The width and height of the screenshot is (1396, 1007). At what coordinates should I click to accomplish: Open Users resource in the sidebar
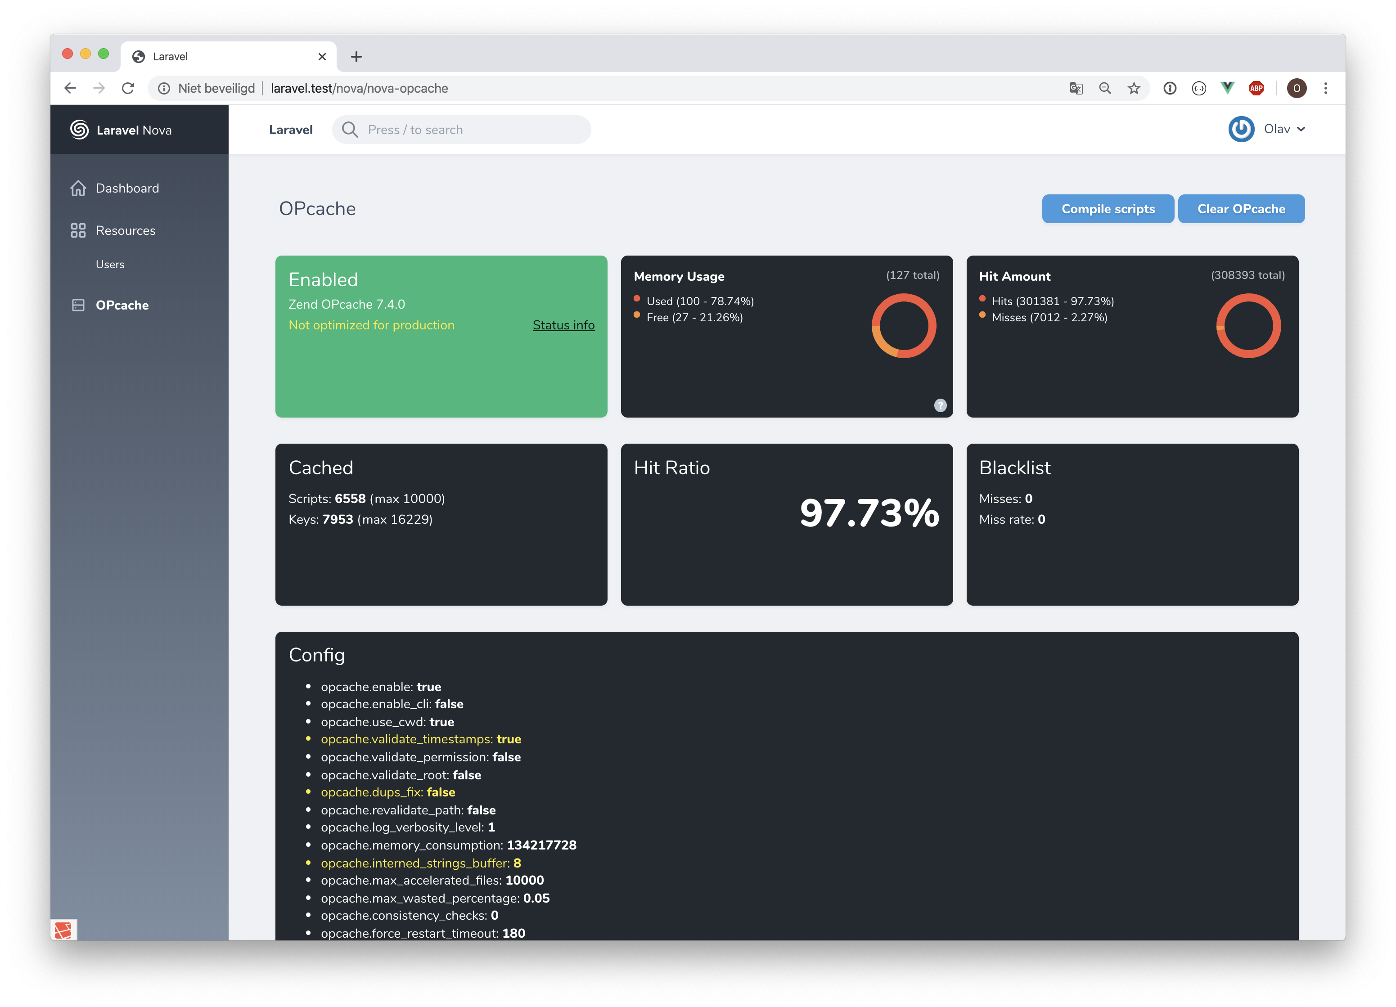tap(110, 265)
